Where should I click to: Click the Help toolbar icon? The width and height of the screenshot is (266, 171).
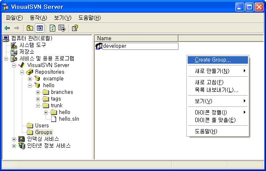click(75, 28)
